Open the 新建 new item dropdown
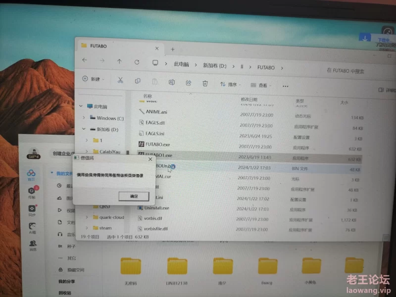The width and height of the screenshot is (396, 297). [x=94, y=79]
